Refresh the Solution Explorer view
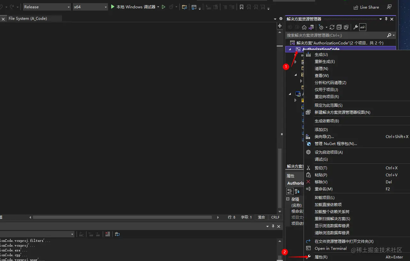The width and height of the screenshot is (410, 261). (332, 27)
